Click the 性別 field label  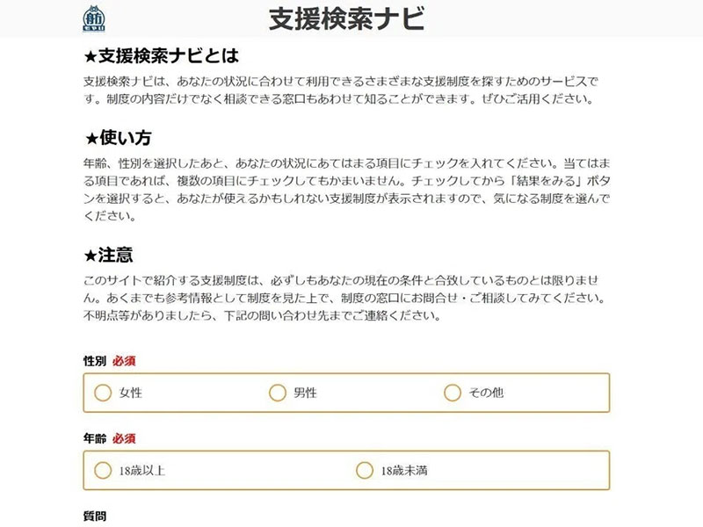pyautogui.click(x=94, y=361)
